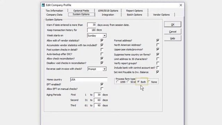Image resolution: width=222 pixels, height=125 pixels.
Task: Select the System Options tab
Action: click(x=81, y=15)
